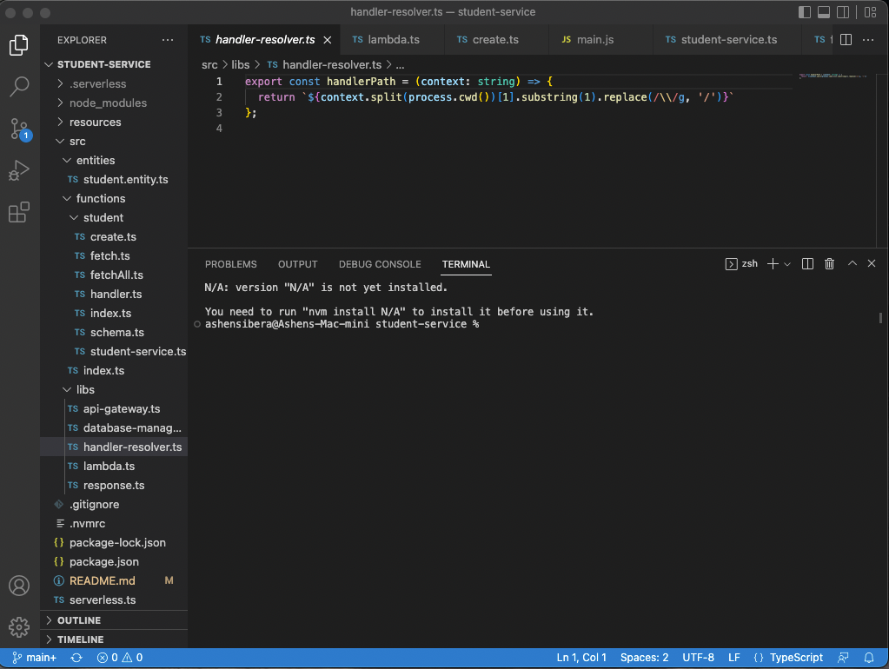Viewport: 889px width, 669px height.
Task: Maximize the terminal panel with the chevron
Action: 851,263
